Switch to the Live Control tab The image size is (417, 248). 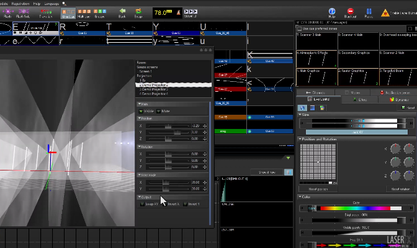[318, 99]
